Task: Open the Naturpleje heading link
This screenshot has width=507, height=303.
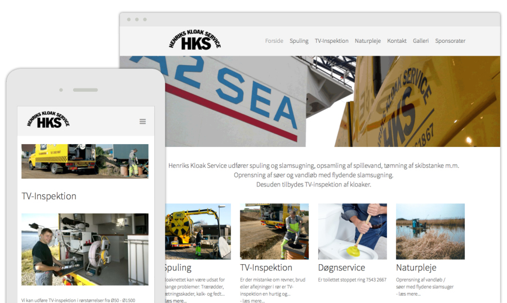Action: coord(416,268)
